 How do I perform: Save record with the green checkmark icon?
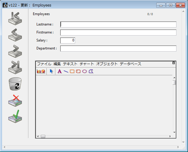[x=15, y=116]
